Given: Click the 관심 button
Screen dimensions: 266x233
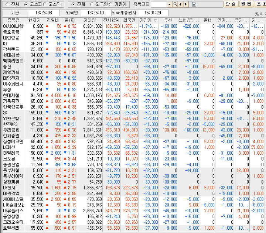Looking at the screenshot, I should pos(231,4).
